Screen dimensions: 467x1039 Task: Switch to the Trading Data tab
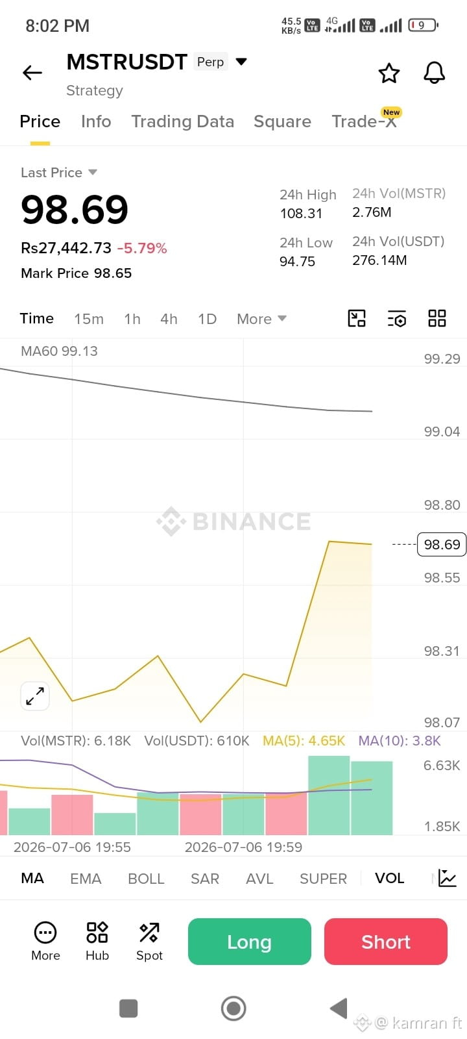click(x=182, y=121)
